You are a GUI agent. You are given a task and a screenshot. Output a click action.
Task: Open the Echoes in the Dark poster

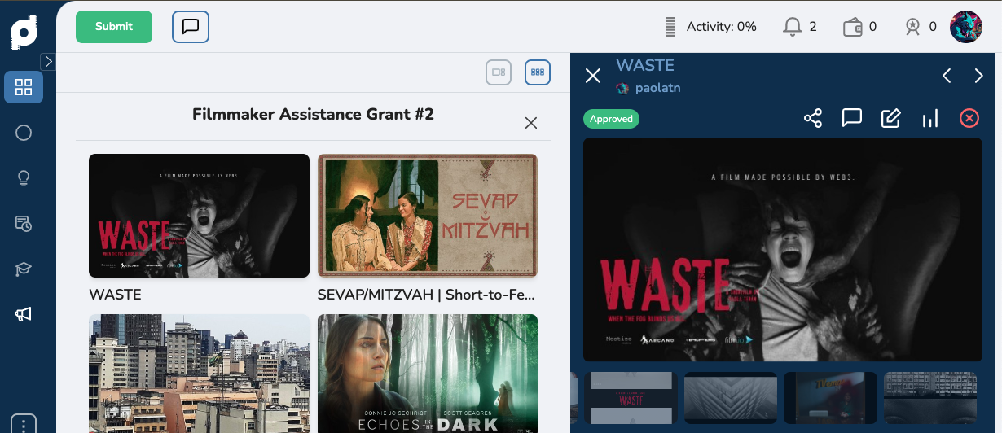point(428,374)
